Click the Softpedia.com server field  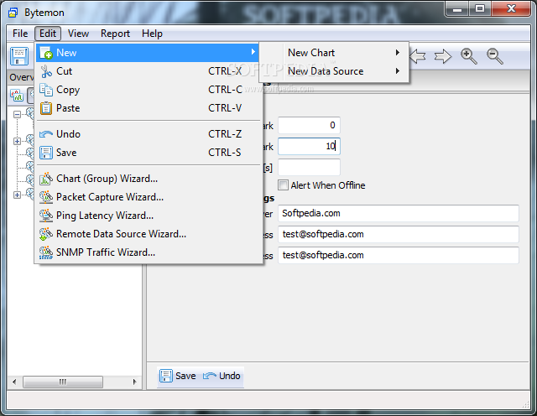click(399, 213)
